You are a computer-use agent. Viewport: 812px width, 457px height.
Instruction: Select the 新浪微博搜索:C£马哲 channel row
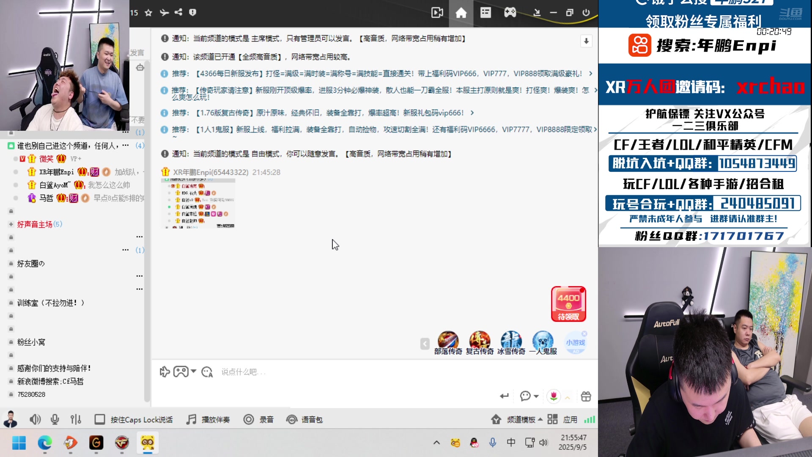point(50,381)
